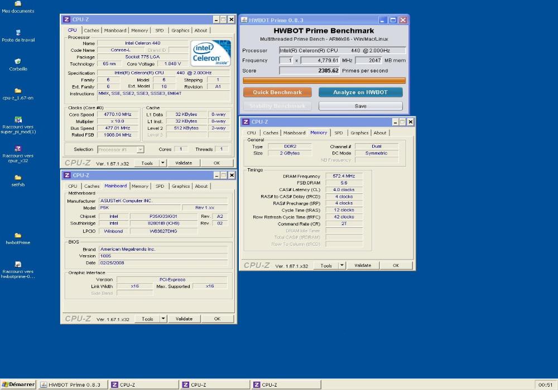Click Save button in HWBOT Prime
The image size is (558, 390).
point(360,106)
